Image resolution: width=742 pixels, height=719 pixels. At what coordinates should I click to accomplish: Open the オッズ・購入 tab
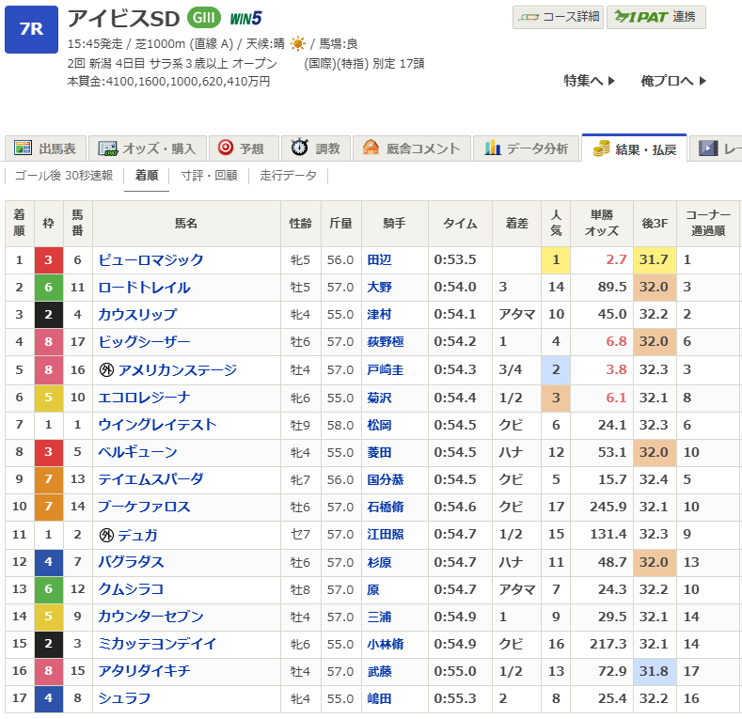[148, 148]
